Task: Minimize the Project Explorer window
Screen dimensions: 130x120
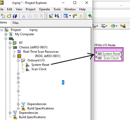Action: tap(63, 3)
